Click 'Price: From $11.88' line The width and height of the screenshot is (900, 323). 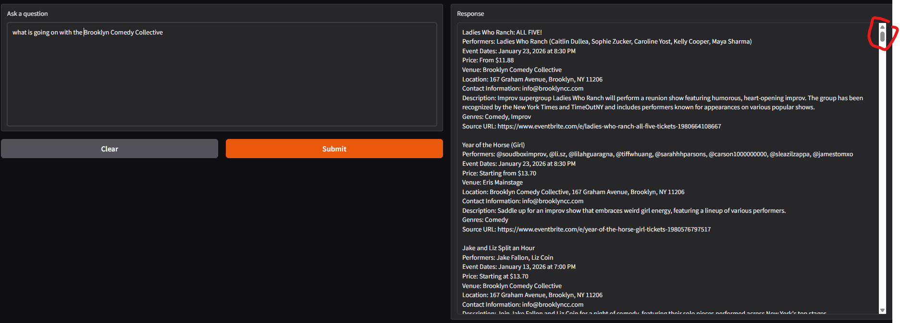pyautogui.click(x=488, y=60)
